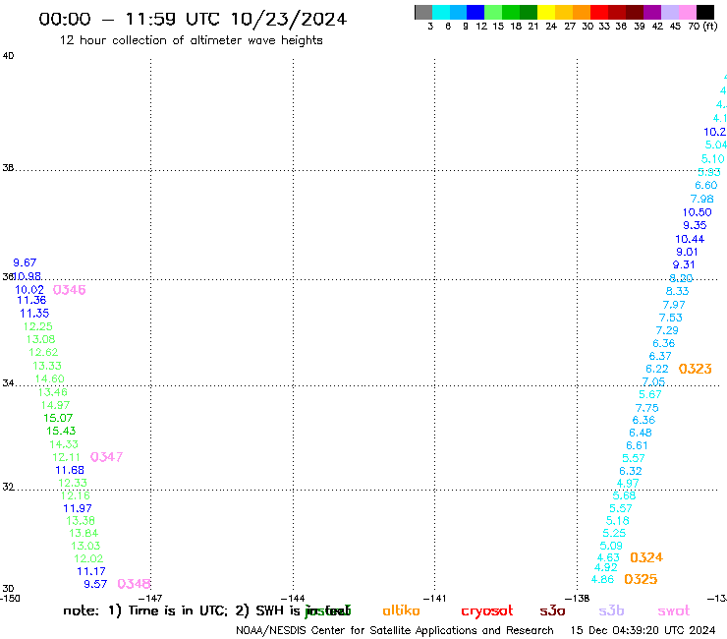
Task: Click the '12 hour collection' subtitle
Action: point(191,40)
